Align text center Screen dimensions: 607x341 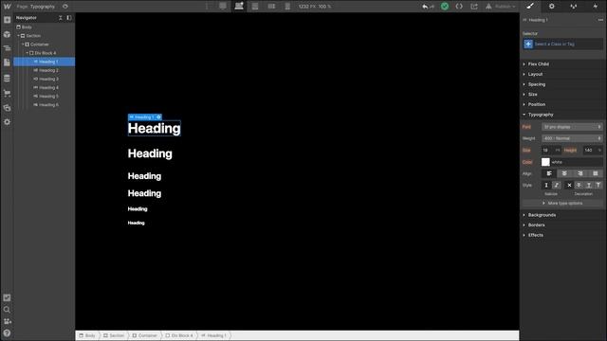tap(564, 173)
